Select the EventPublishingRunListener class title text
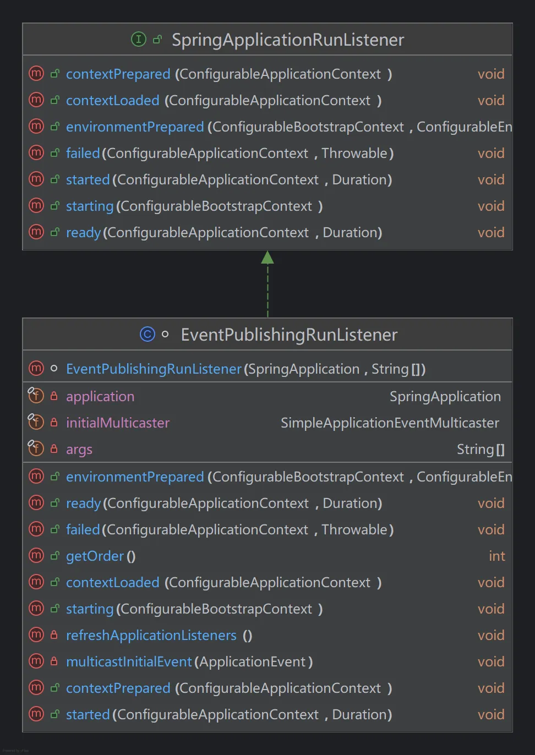 [289, 335]
